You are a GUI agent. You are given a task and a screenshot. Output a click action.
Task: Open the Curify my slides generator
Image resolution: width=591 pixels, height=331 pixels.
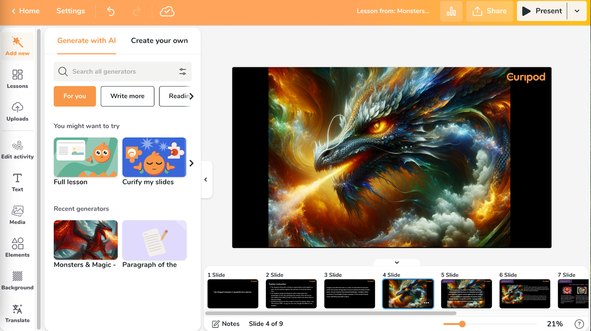pyautogui.click(x=154, y=162)
